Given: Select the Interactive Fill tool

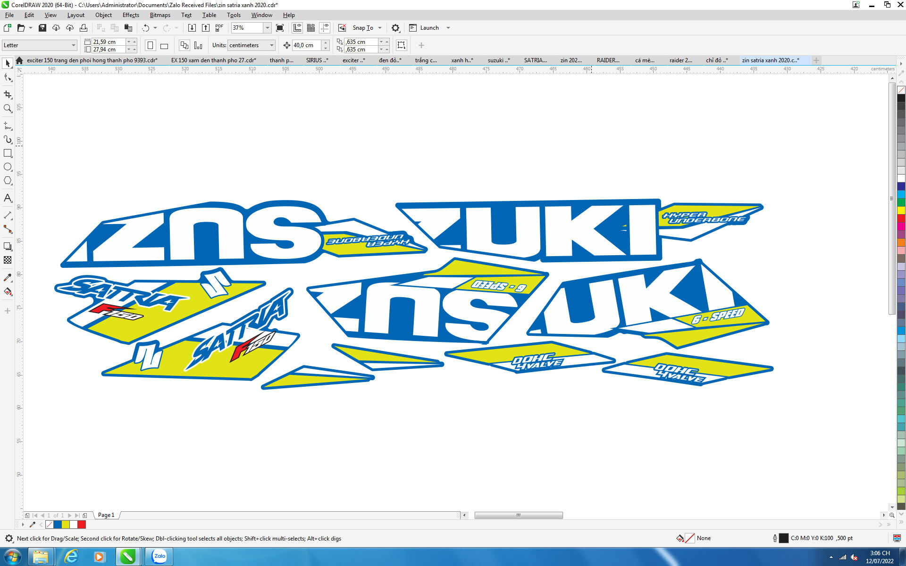Looking at the screenshot, I should [x=8, y=291].
